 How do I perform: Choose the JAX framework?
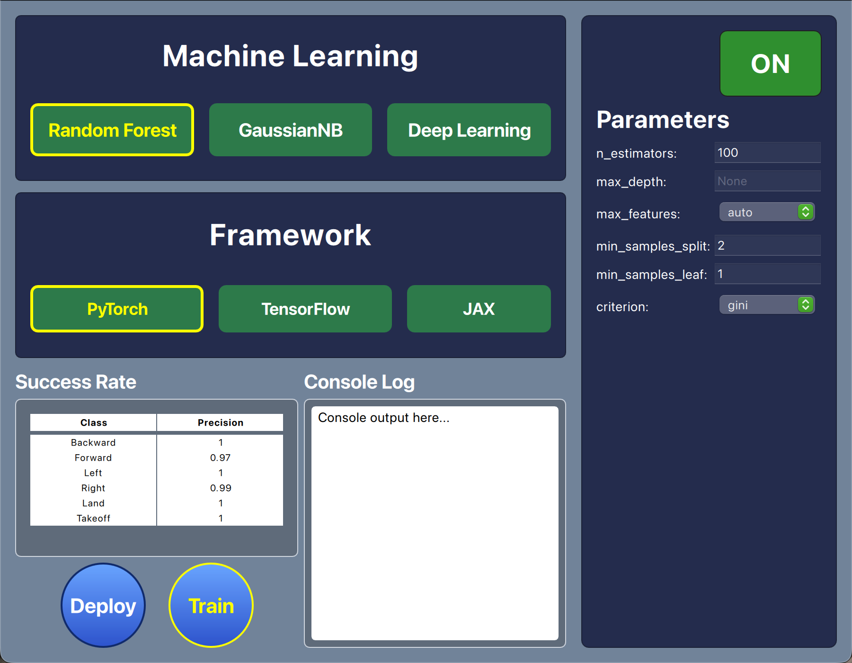[479, 309]
